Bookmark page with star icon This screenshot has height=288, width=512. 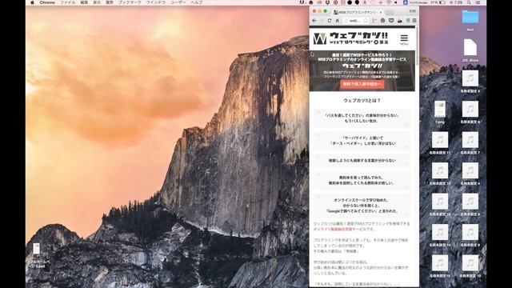click(x=366, y=21)
